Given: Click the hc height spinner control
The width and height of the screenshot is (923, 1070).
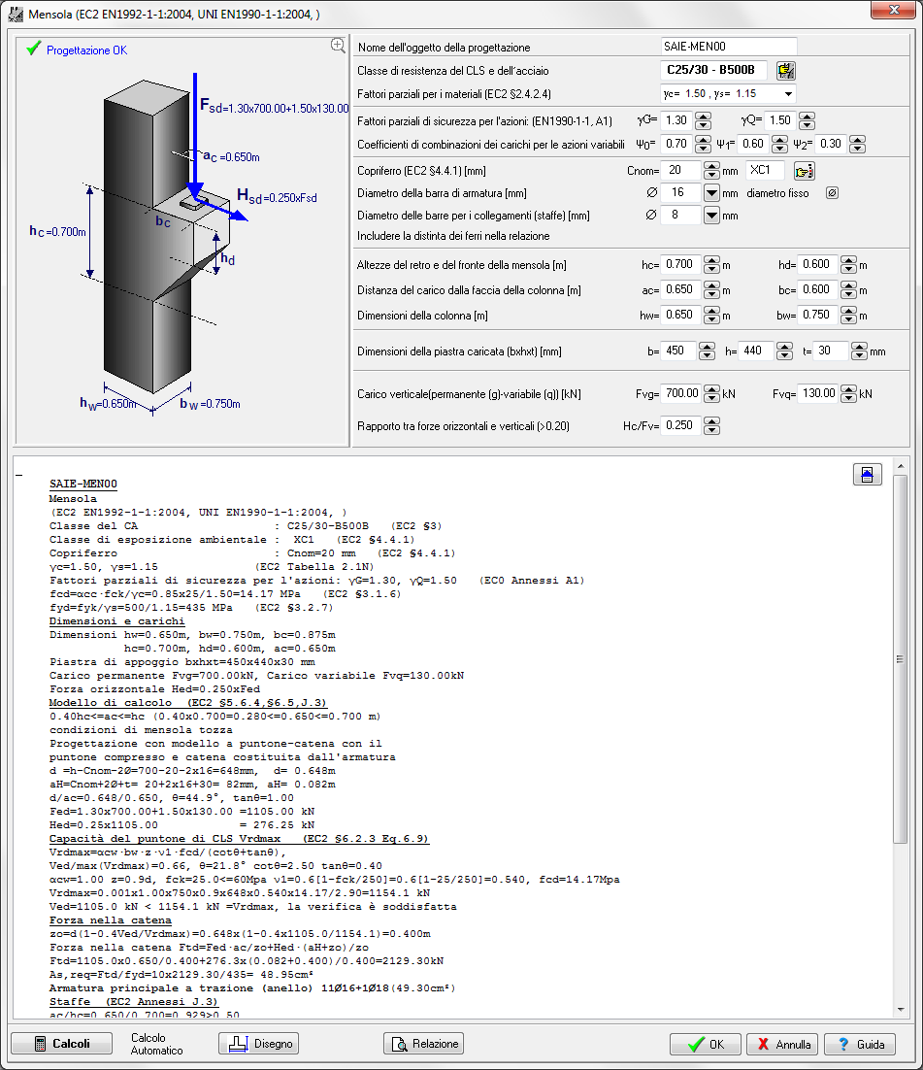Looking at the screenshot, I should (x=711, y=265).
